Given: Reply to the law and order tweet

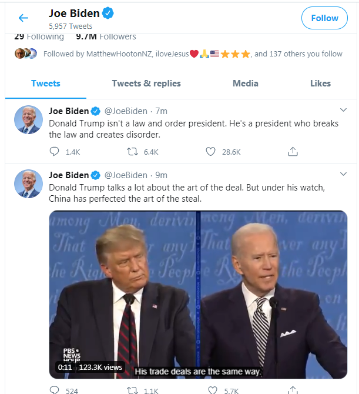Looking at the screenshot, I should (55, 152).
